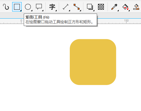Select the Parallel Dimension tool
This screenshot has height=111, width=141.
click(x=66, y=7)
